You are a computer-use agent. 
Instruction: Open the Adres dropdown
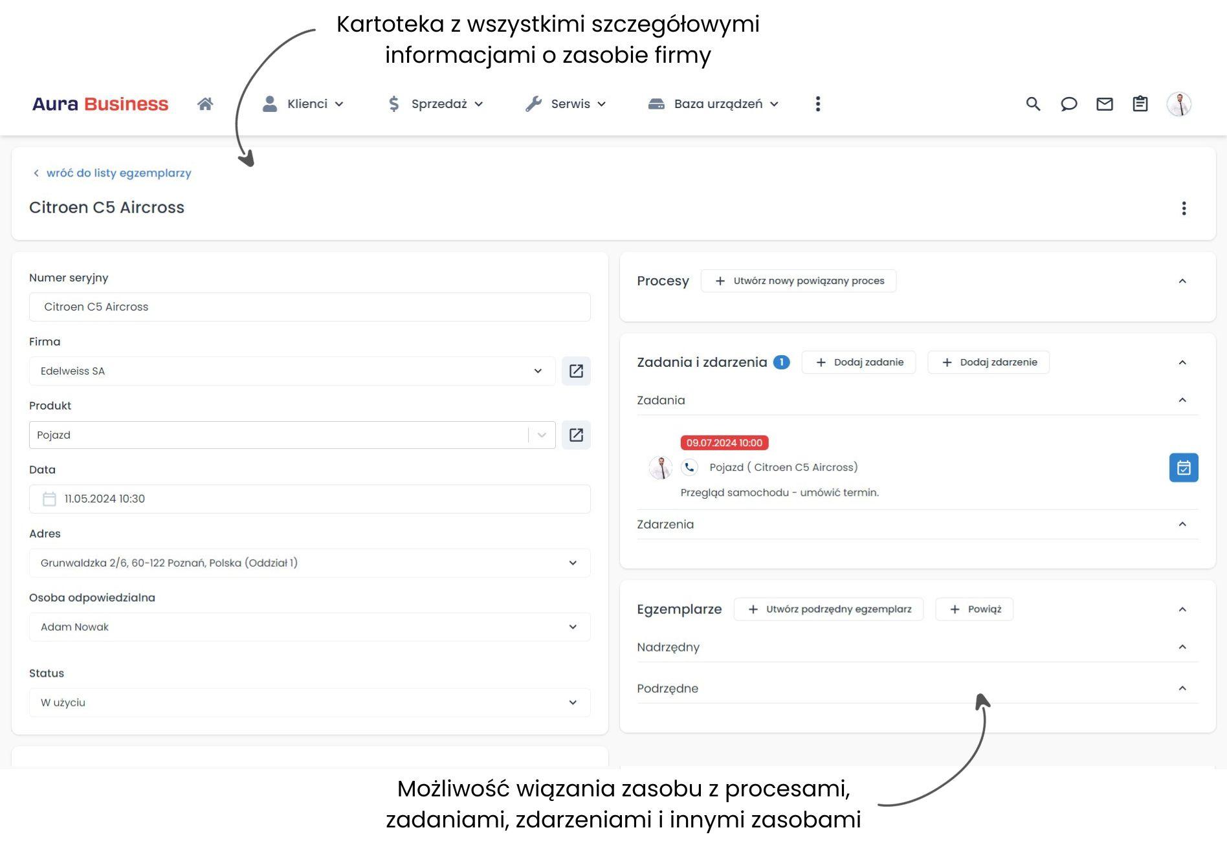309,563
